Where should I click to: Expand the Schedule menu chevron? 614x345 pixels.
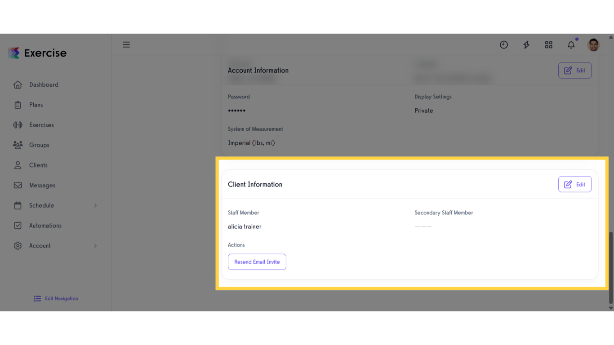click(x=95, y=205)
